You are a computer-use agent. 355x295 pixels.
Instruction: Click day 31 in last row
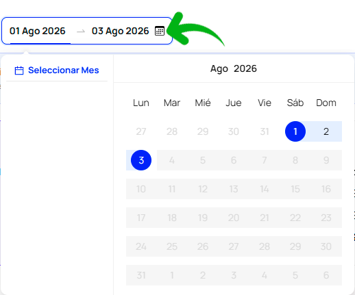pos(141,275)
